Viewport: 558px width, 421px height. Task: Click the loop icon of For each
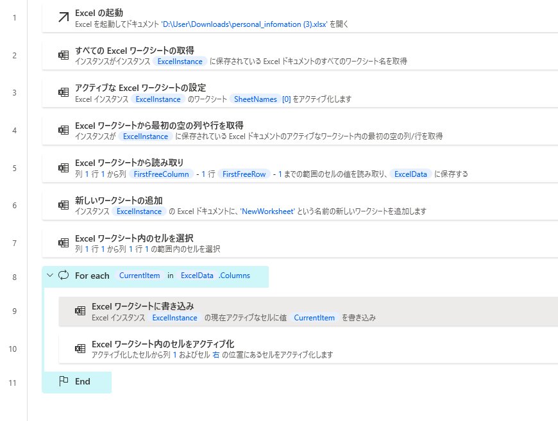[63, 275]
